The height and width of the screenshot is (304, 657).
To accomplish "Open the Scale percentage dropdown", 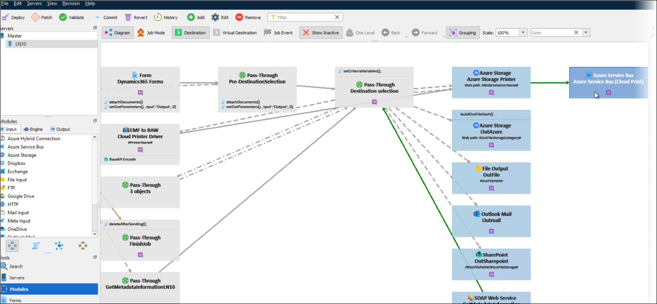I will point(523,33).
